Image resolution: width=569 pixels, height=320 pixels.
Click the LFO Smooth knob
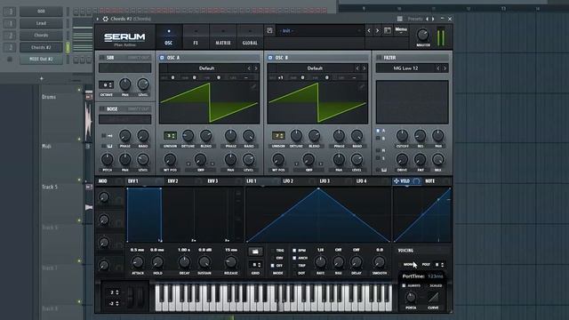click(380, 262)
